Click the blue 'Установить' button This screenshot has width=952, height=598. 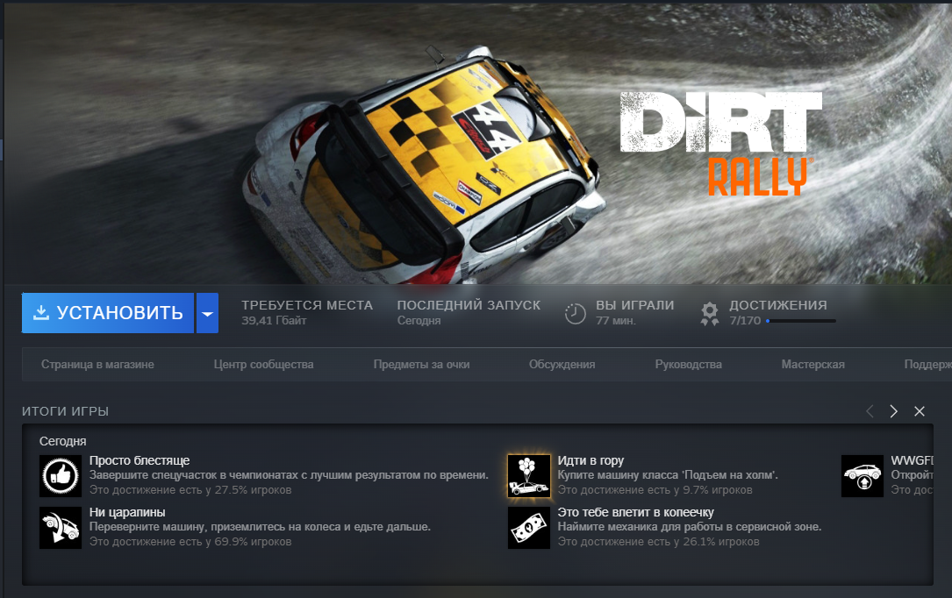pos(108,313)
